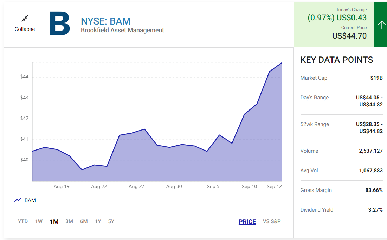This screenshot has height=240, width=387.
Task: Click the $44 y-axis label
Action: (x=25, y=77)
